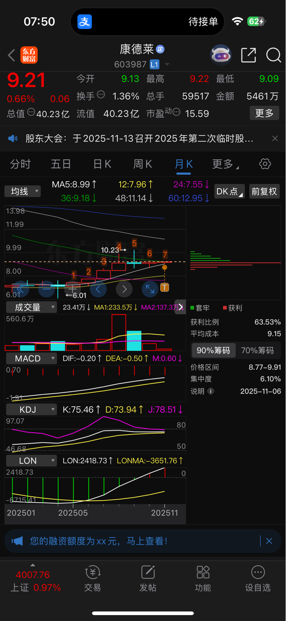Open the 成交量 indicator dropdown

coord(32,307)
